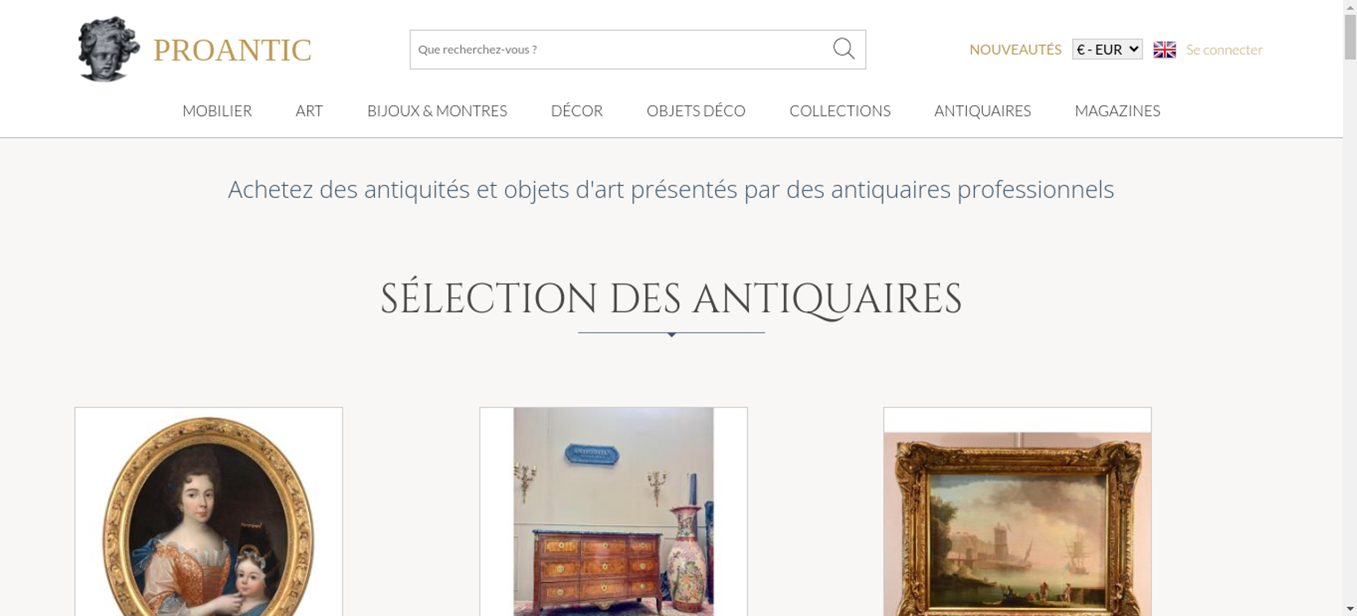Open the DÉCOR menu
The height and width of the screenshot is (616, 1357).
coord(577,111)
